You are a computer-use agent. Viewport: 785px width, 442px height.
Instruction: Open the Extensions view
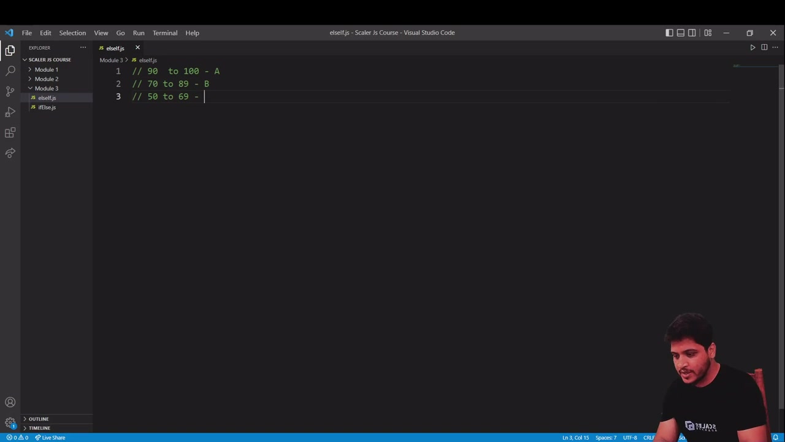10,133
